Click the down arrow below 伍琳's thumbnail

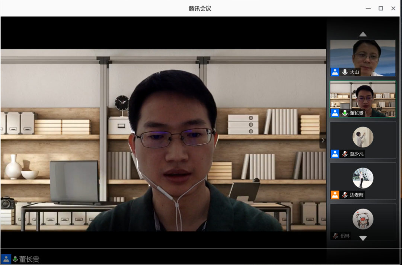click(x=363, y=239)
